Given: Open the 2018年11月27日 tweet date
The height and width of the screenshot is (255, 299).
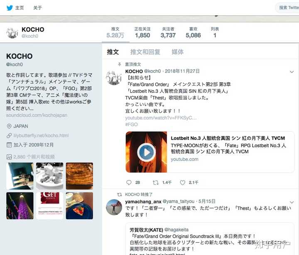Looking at the screenshot, I should pos(182,71).
